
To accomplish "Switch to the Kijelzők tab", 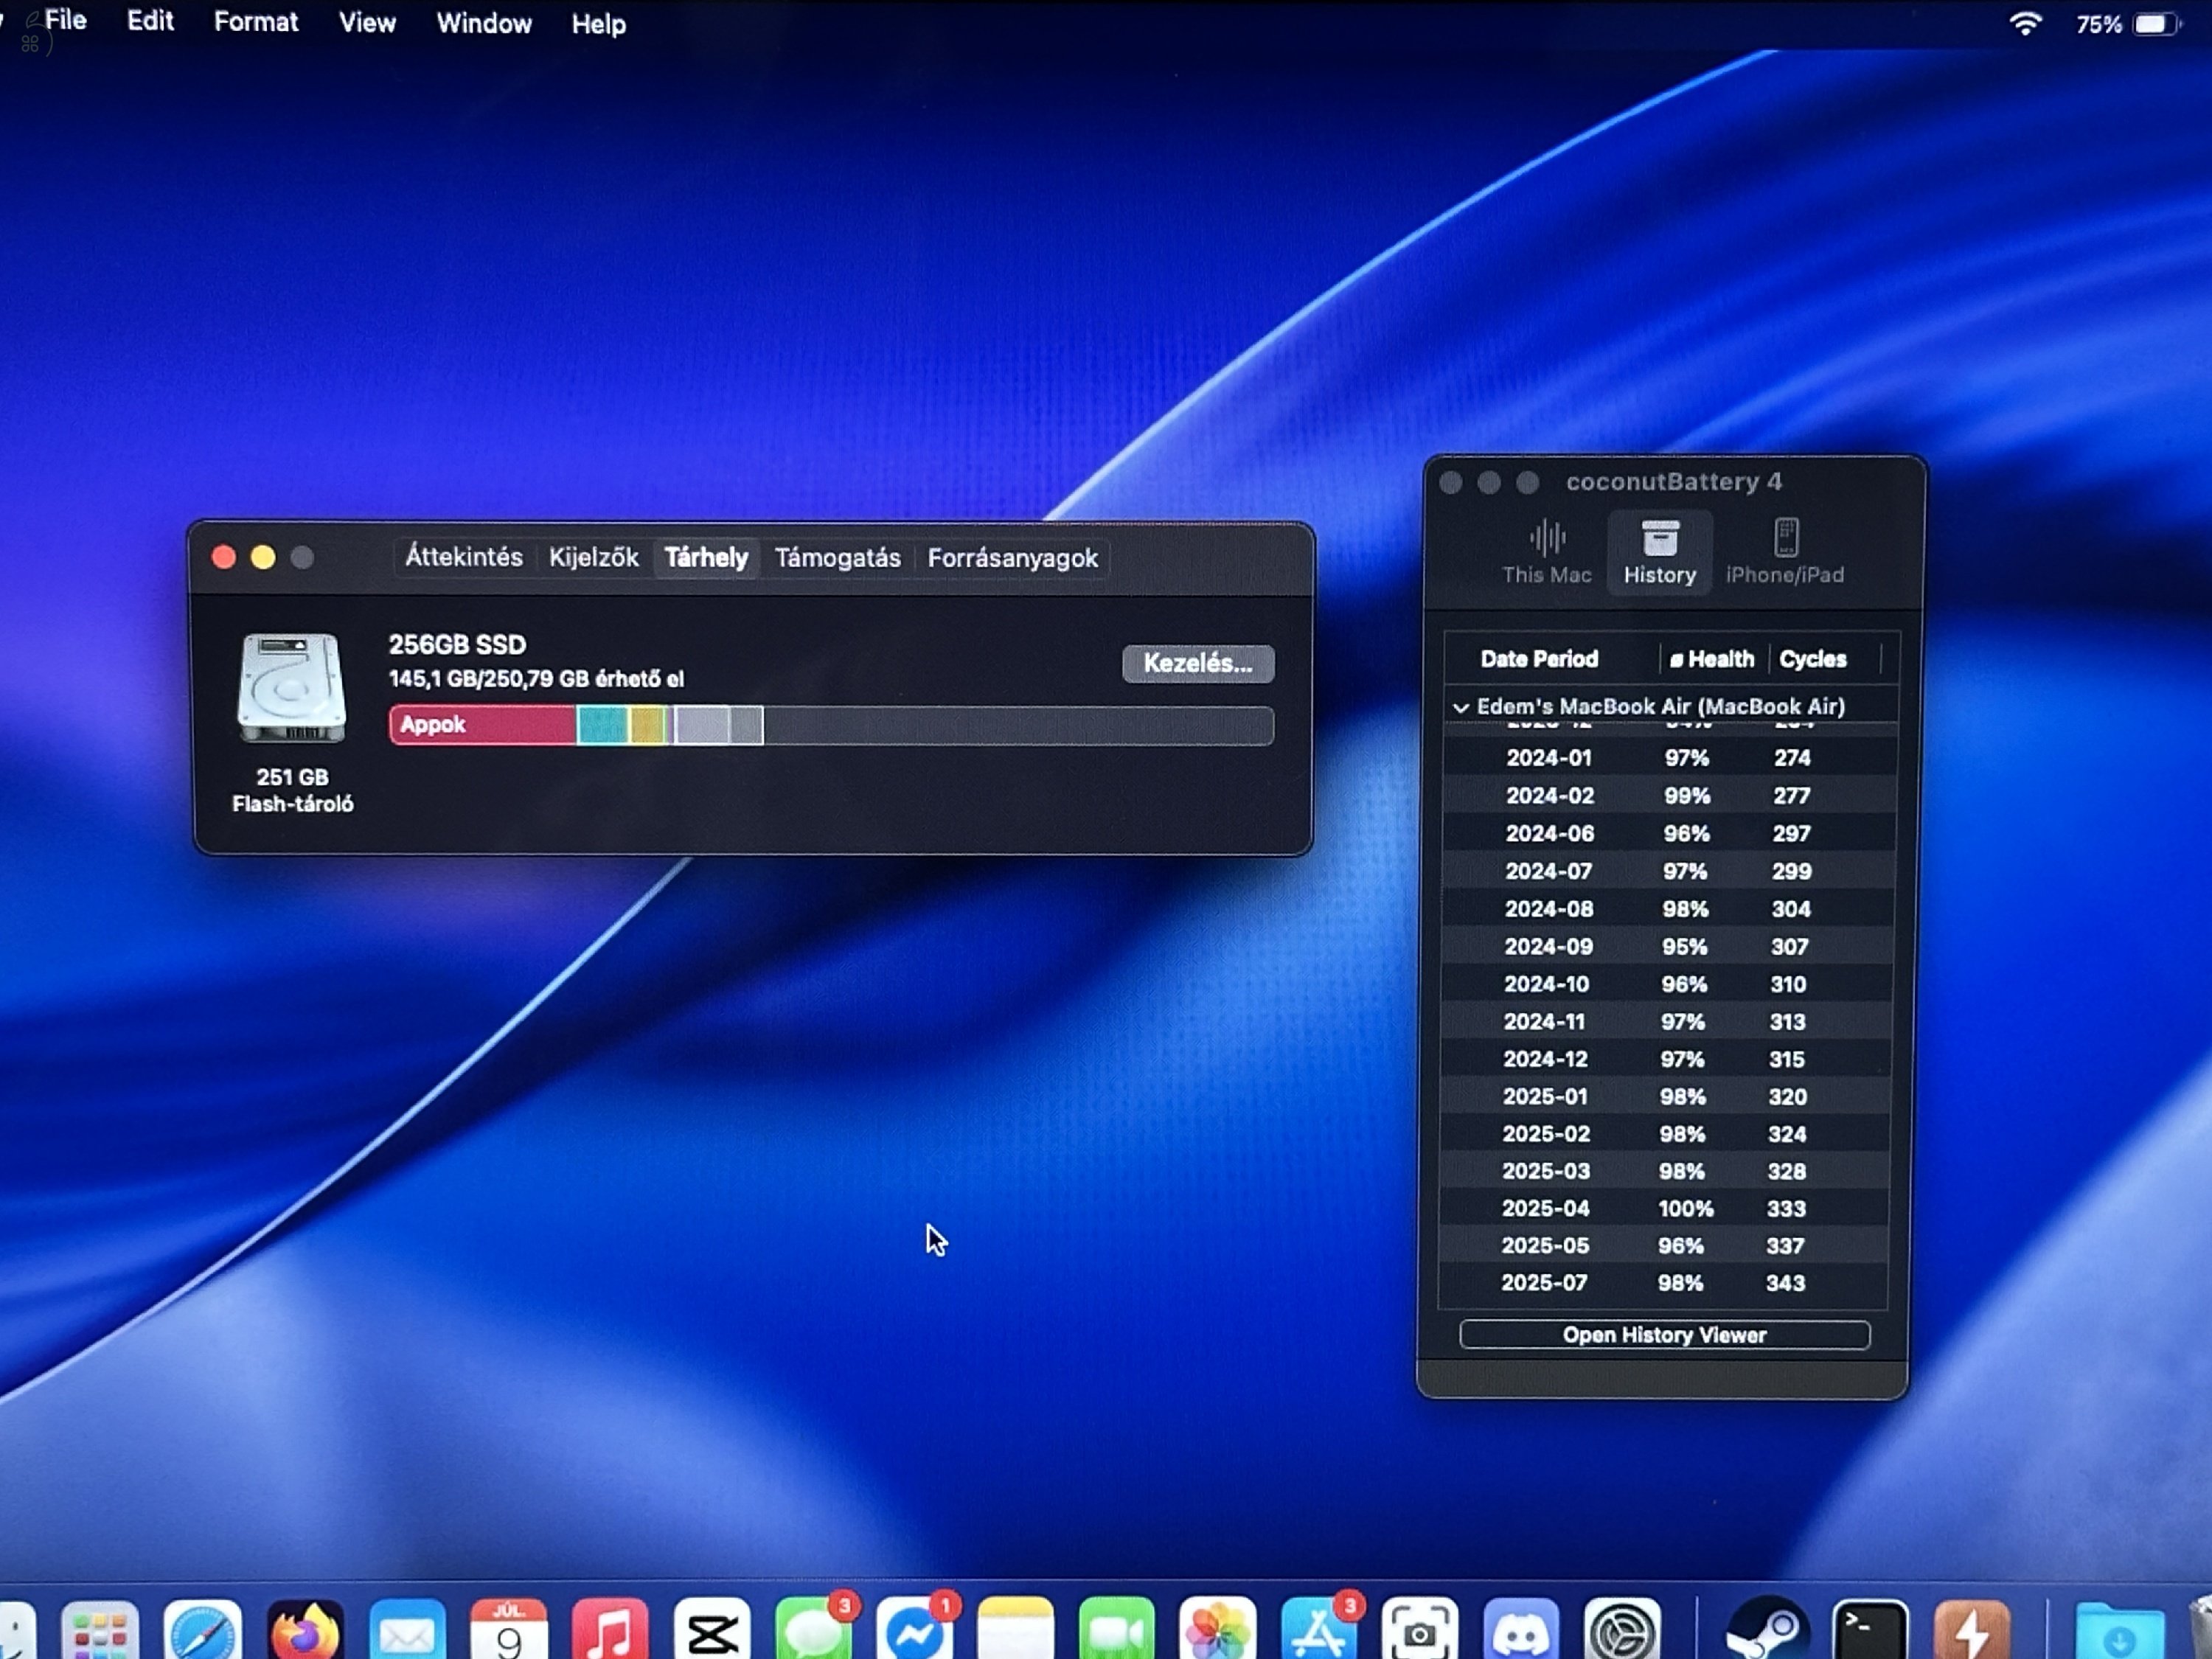I will (594, 558).
